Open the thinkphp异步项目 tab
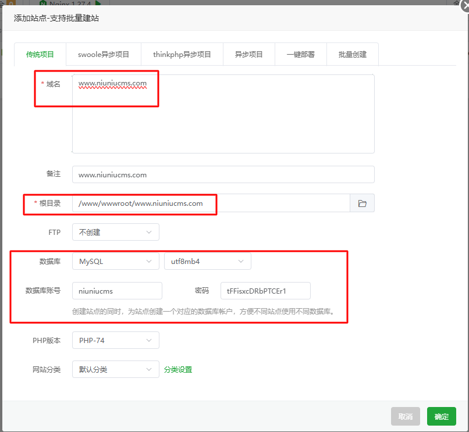Screen dimensions: 469x432 pos(182,55)
